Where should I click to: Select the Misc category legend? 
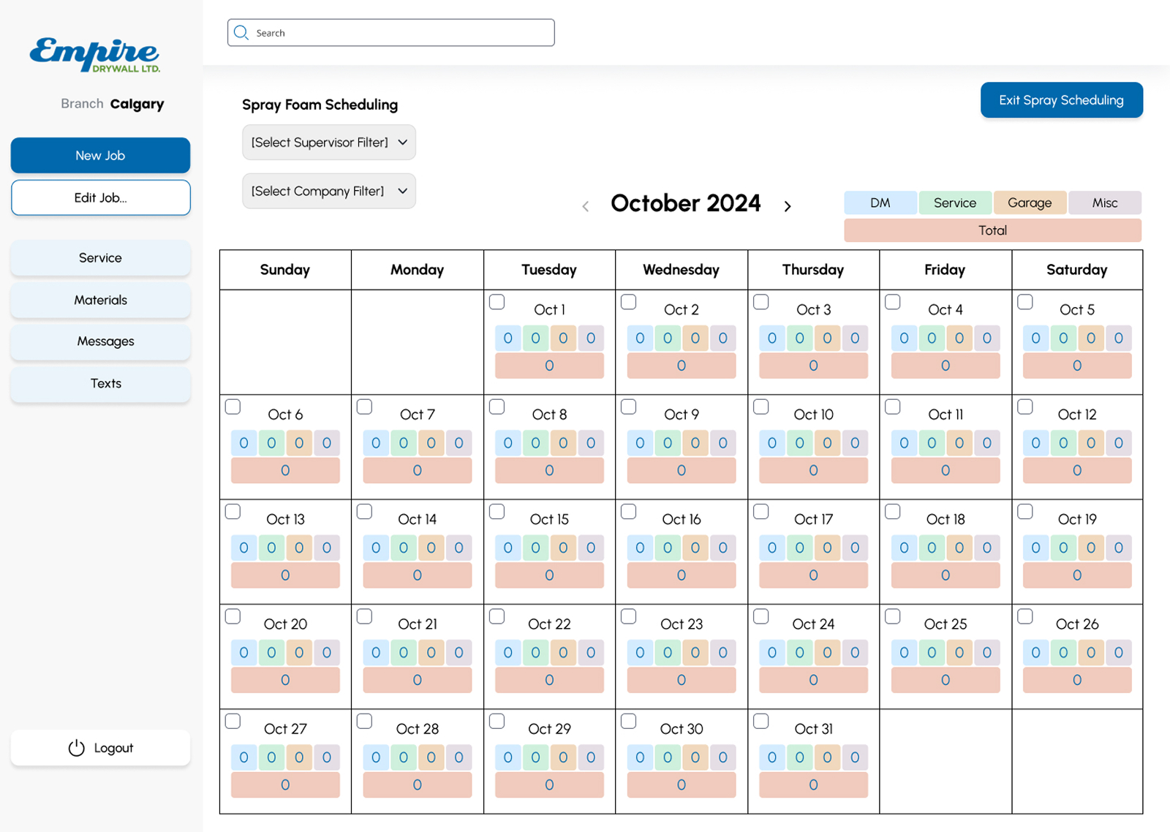click(1105, 203)
